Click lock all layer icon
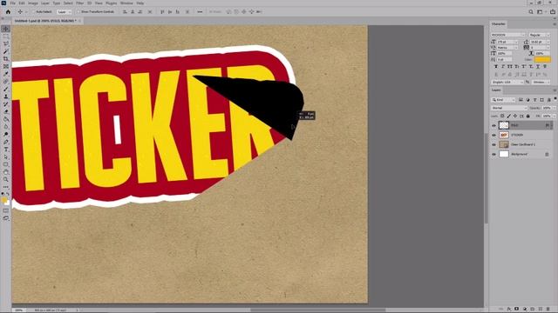This screenshot has height=313, width=558. pyautogui.click(x=528, y=116)
